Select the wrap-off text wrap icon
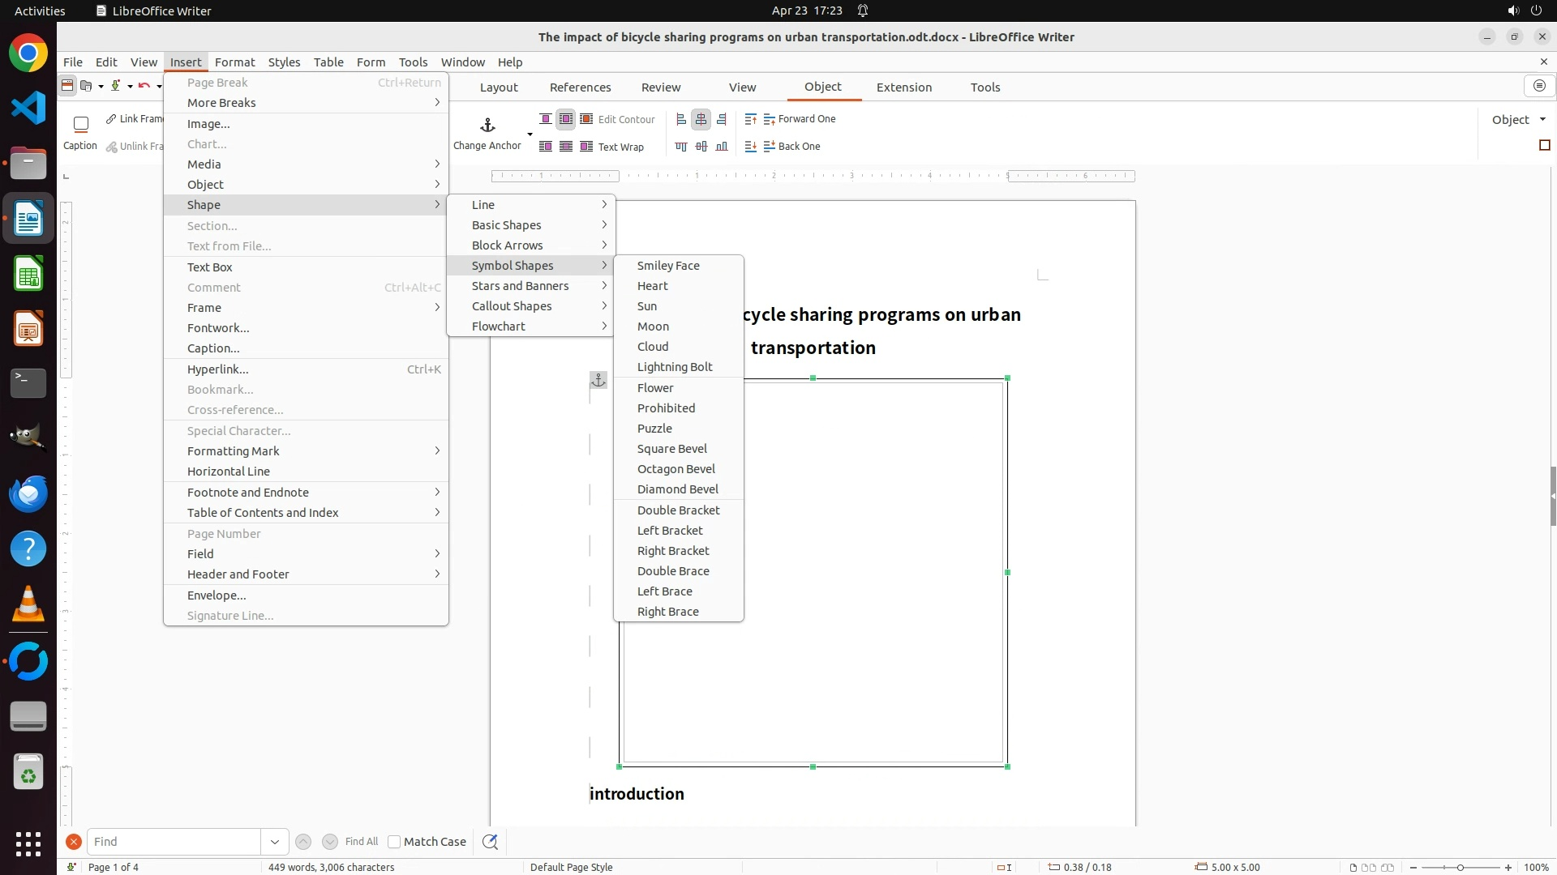This screenshot has width=1557, height=875. 546,119
